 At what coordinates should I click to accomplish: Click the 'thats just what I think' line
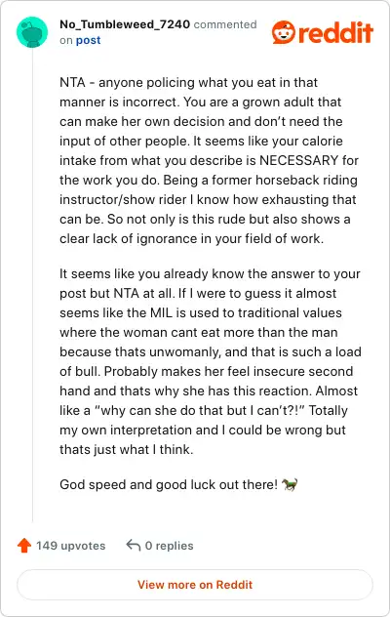tap(126, 449)
